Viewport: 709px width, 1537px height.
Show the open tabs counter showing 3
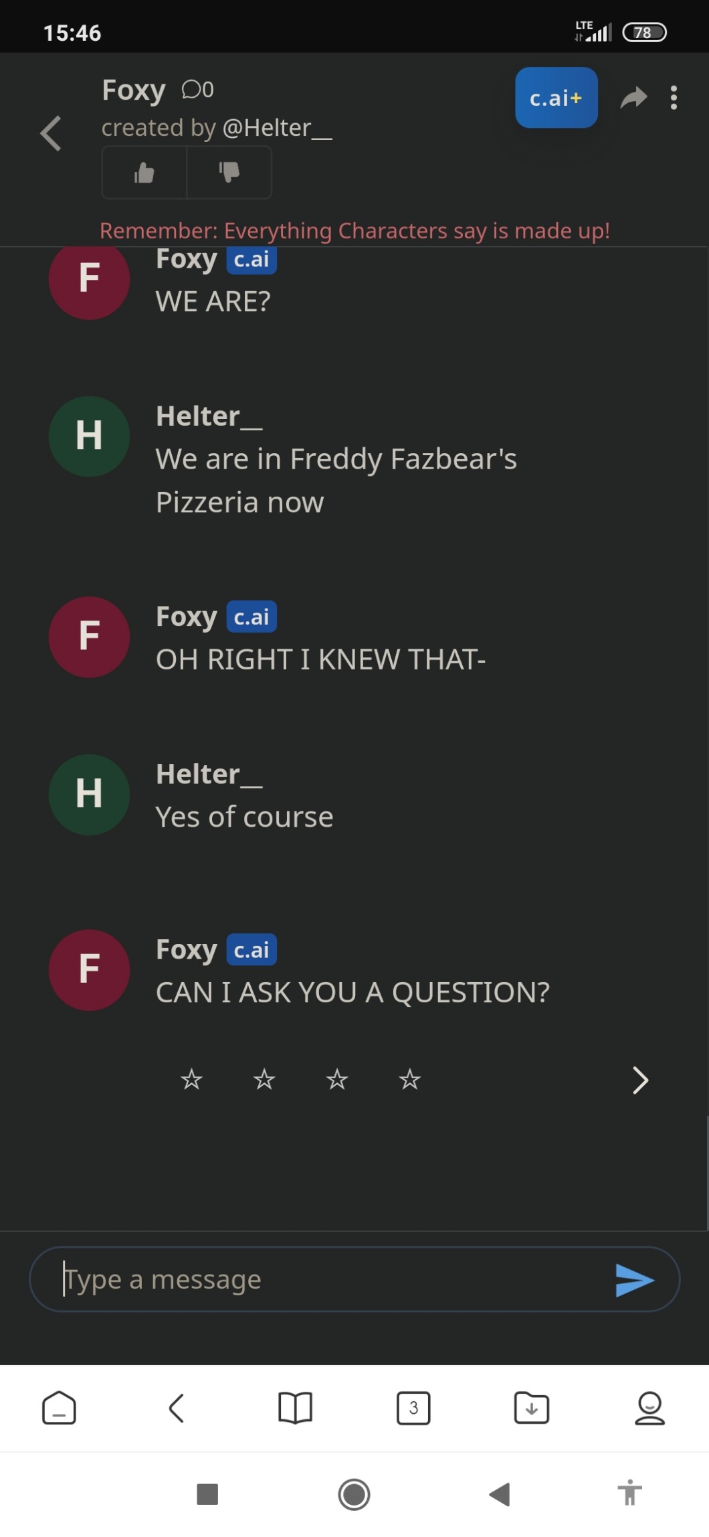point(413,1408)
